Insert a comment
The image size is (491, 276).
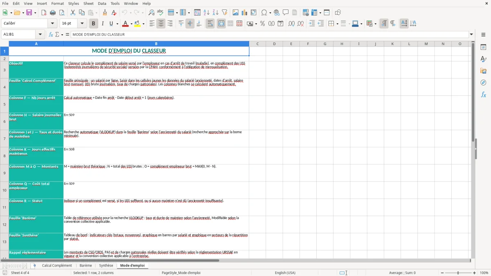point(286,13)
